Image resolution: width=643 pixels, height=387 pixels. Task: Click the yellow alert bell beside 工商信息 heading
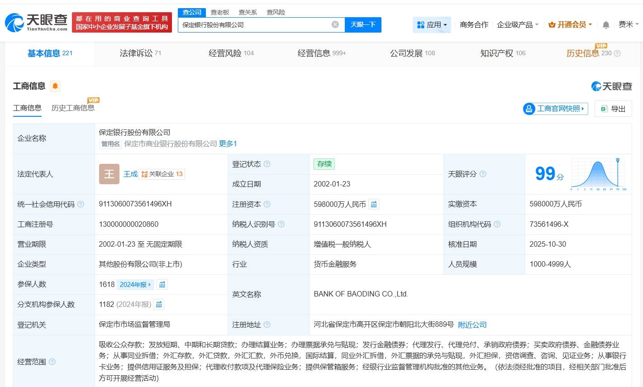click(x=54, y=86)
